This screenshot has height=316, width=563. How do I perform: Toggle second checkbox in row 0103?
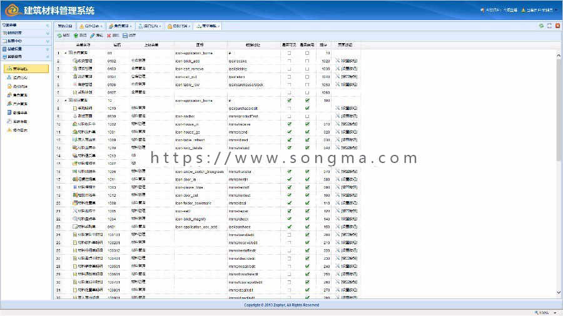coord(307,69)
